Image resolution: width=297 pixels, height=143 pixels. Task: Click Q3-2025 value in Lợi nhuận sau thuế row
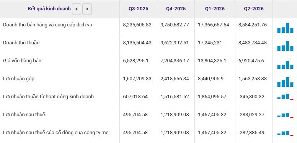coord(135,115)
